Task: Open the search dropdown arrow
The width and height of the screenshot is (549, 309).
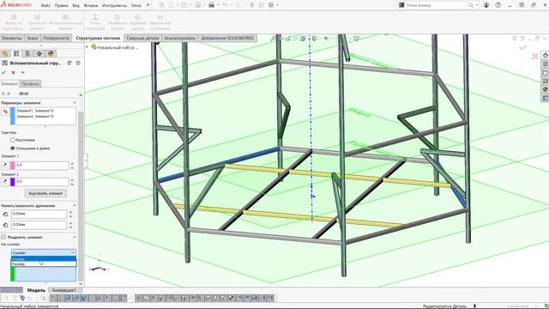Action: 477,5
